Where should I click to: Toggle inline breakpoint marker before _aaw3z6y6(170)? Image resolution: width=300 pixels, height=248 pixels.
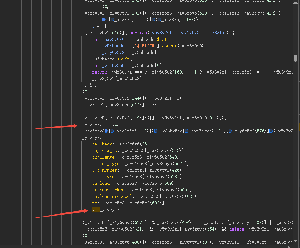coord(112,20)
